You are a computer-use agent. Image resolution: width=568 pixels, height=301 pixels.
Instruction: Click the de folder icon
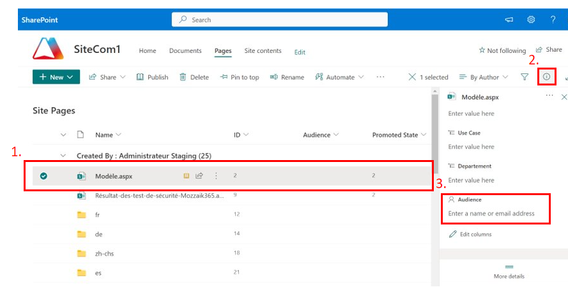[x=82, y=234]
